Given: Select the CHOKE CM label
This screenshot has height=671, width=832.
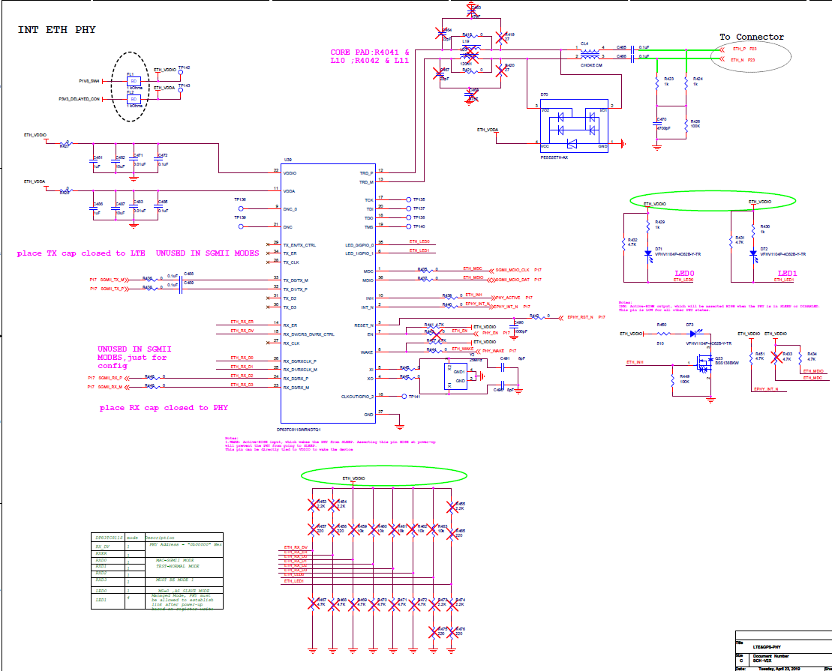Looking at the screenshot, I should click(591, 65).
